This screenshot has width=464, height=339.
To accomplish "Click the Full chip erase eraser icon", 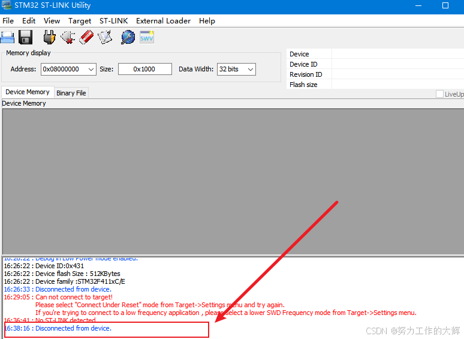I will [86, 37].
